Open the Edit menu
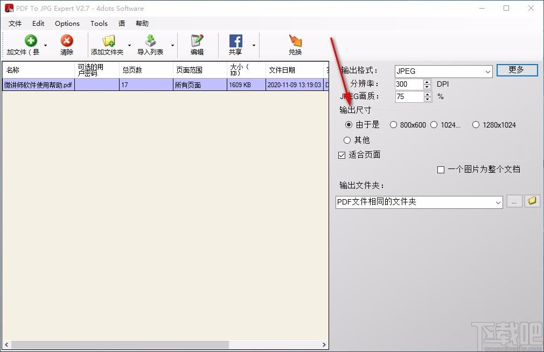The height and width of the screenshot is (352, 544). tap(38, 24)
